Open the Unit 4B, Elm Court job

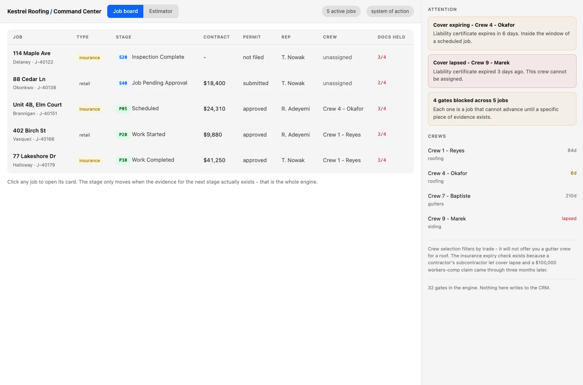click(211, 109)
